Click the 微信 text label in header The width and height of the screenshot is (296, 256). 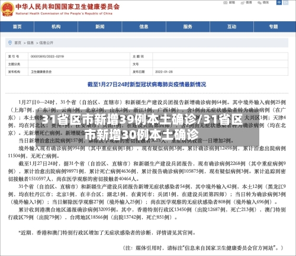point(266,2)
